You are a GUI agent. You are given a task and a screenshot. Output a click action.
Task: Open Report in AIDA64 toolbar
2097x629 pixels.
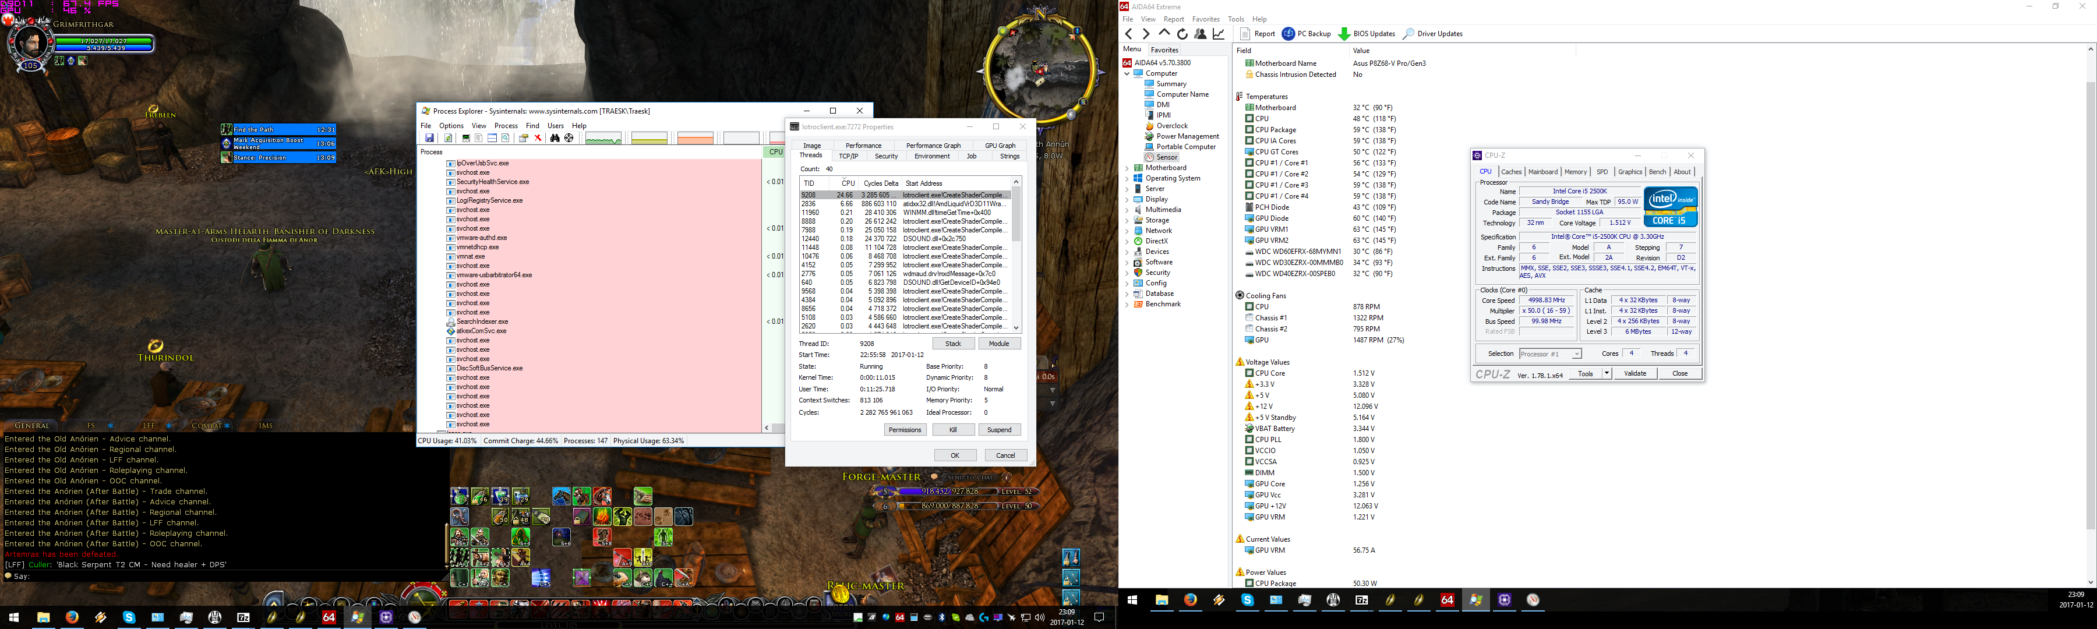[x=1258, y=33]
